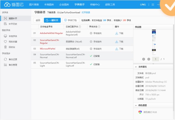Click the 本地字体 monitor icon
This screenshot has width=175, height=120.
click(x=5, y=36)
